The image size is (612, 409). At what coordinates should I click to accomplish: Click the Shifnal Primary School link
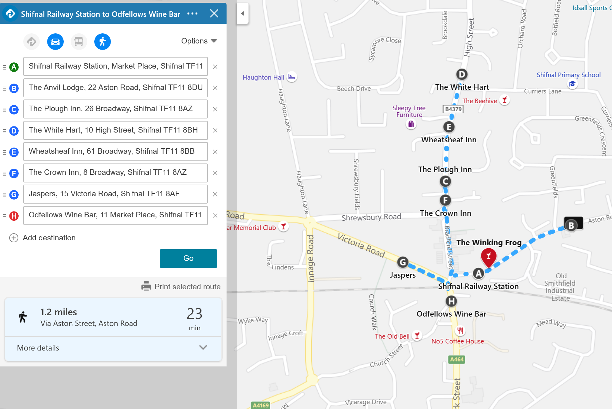point(568,75)
